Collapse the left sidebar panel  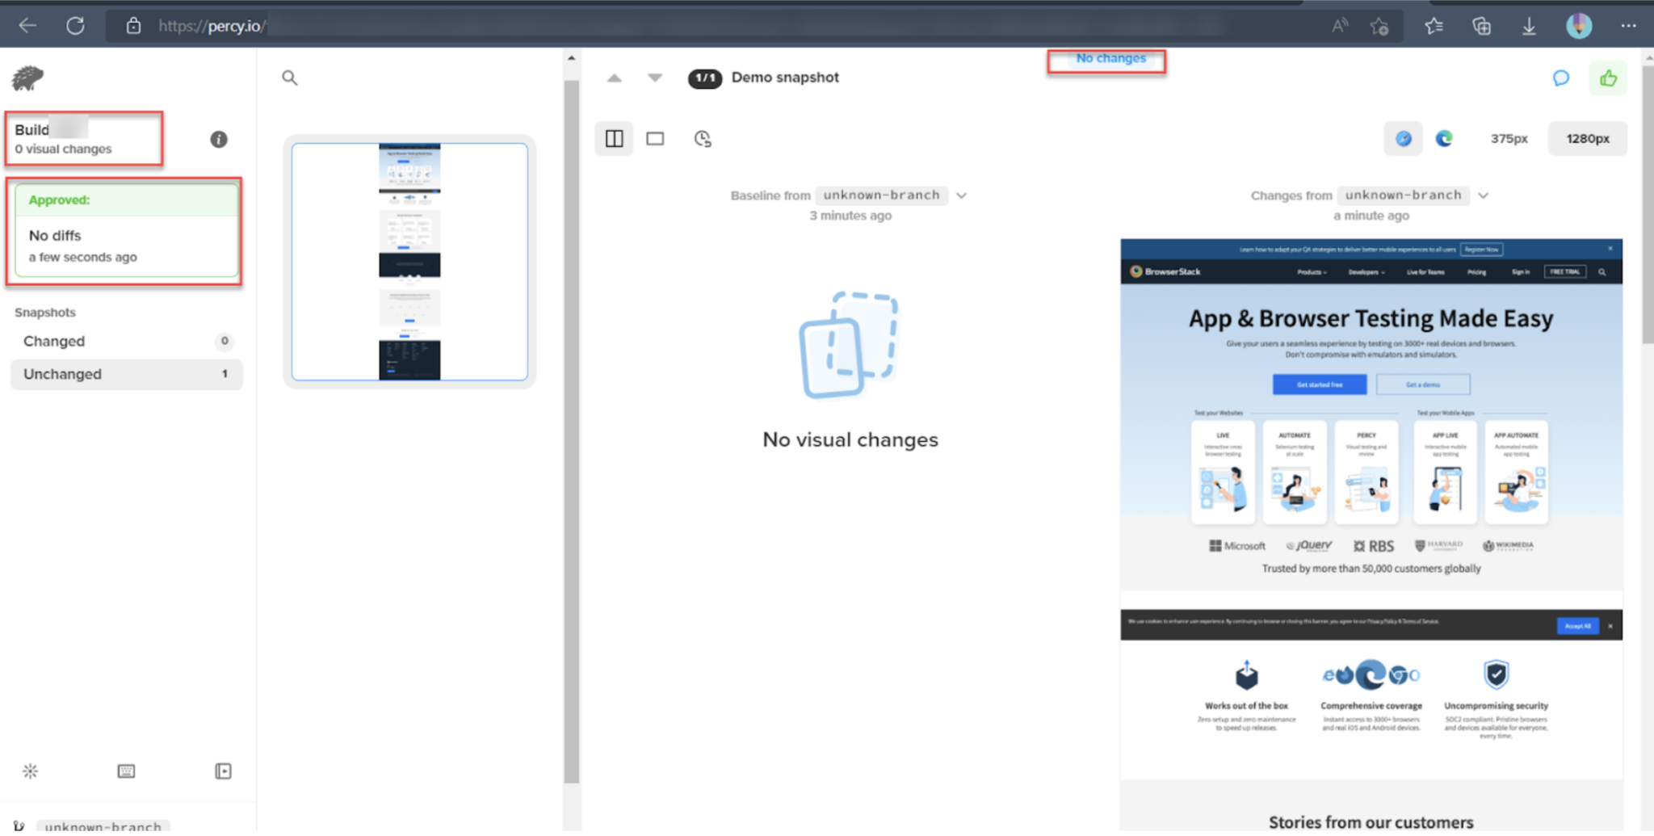click(x=223, y=771)
